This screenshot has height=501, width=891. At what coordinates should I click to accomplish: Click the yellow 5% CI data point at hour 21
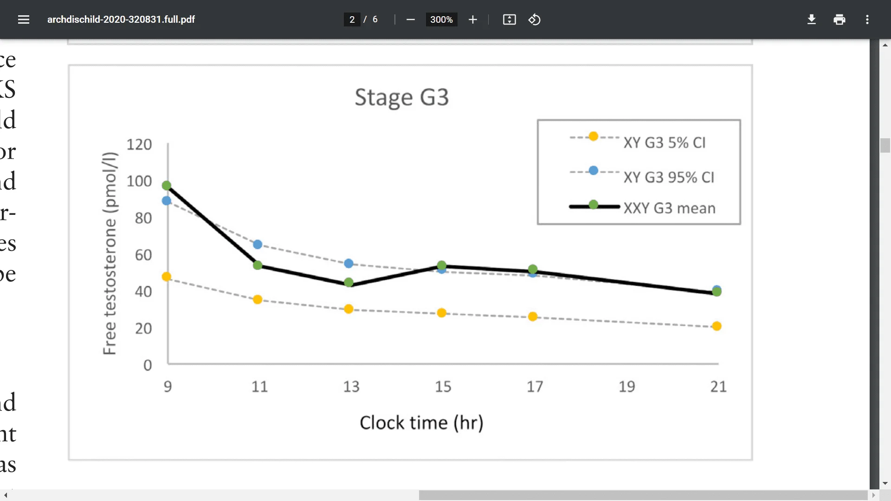click(717, 326)
